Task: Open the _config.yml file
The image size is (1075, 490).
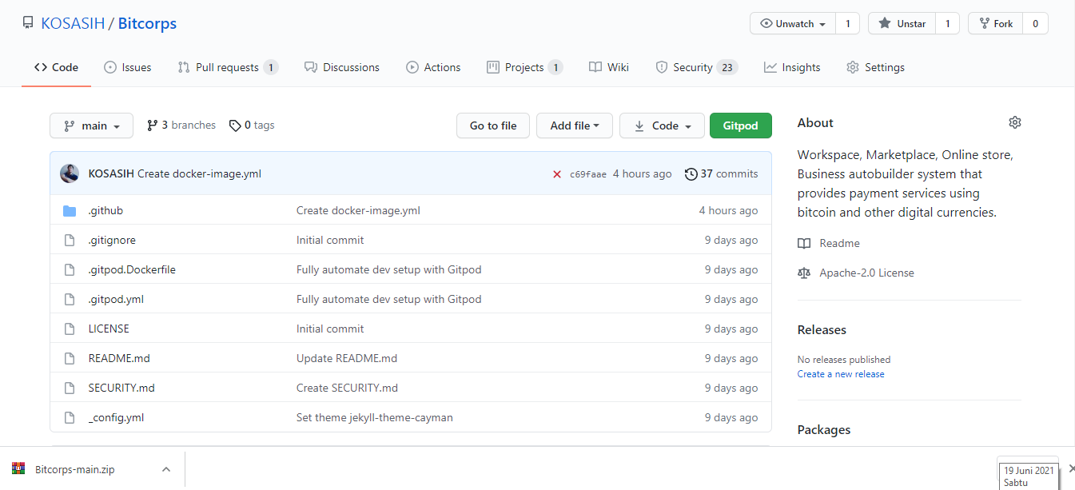Action: 116,417
